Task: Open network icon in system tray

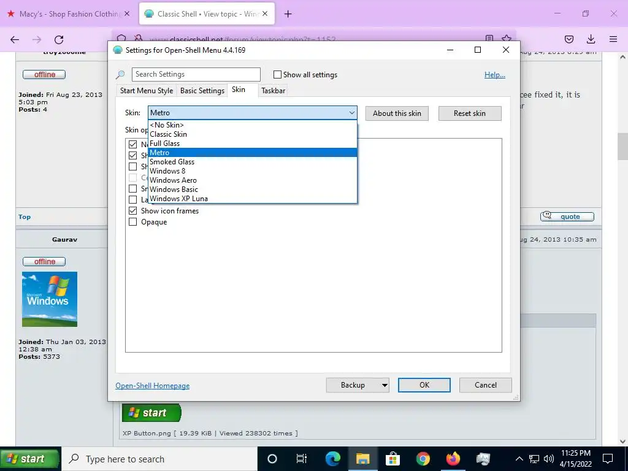Action: pyautogui.click(x=534, y=459)
